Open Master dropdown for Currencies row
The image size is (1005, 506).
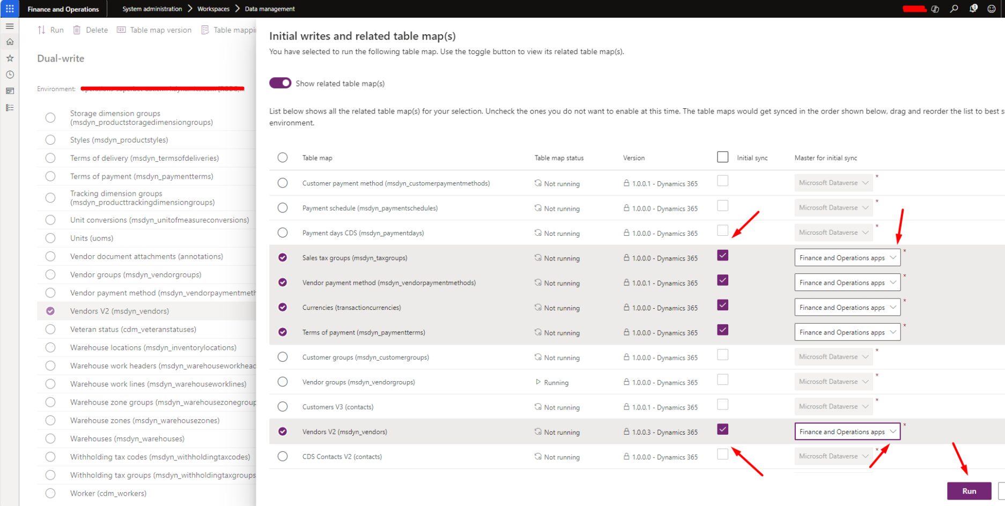tap(847, 307)
